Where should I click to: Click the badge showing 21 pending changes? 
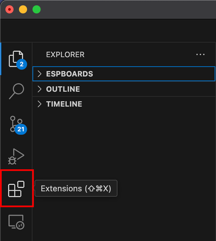tap(21, 129)
